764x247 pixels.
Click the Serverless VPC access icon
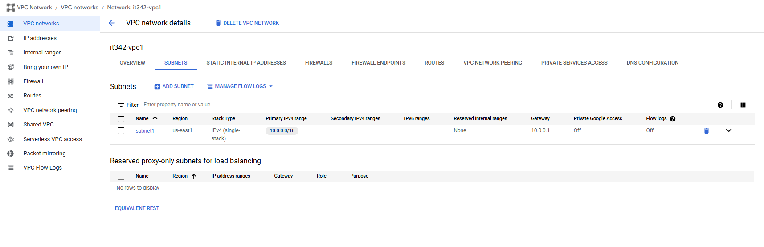[11, 139]
